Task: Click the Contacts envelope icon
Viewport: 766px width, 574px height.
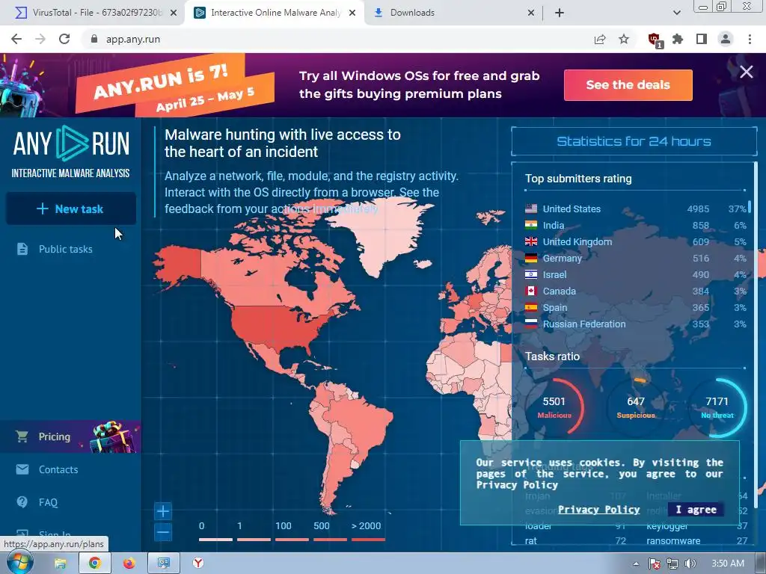Action: point(22,469)
